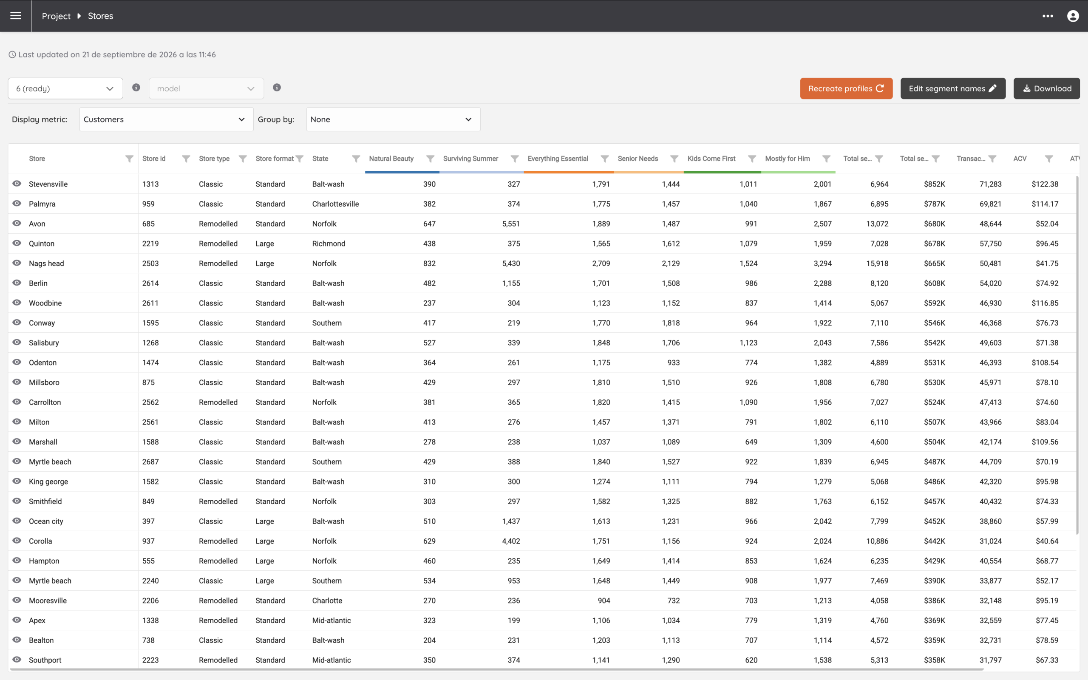Filter the State column
Screen dimensions: 1088x680
click(x=356, y=159)
